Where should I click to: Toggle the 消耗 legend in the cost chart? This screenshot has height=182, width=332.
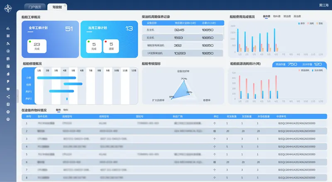point(310,24)
